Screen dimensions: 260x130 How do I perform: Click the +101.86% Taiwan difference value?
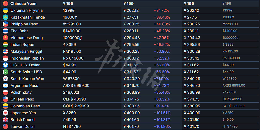(x=162, y=126)
